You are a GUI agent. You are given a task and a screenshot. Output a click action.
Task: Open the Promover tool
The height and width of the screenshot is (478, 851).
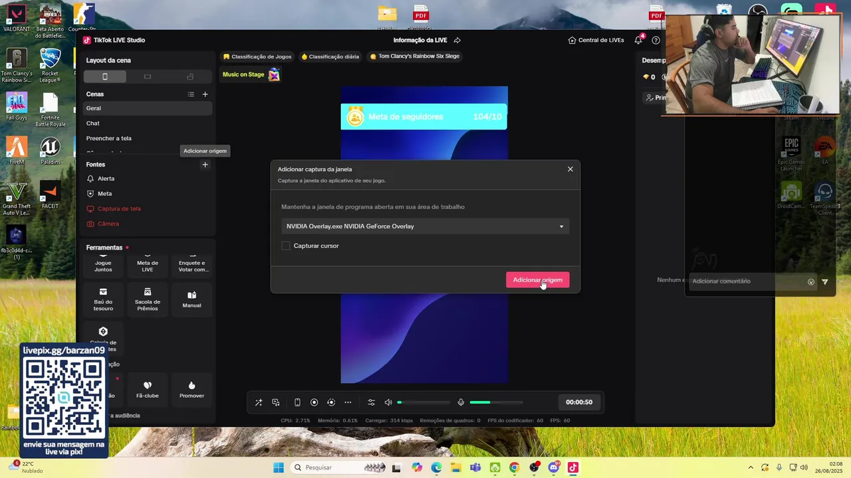click(x=191, y=390)
